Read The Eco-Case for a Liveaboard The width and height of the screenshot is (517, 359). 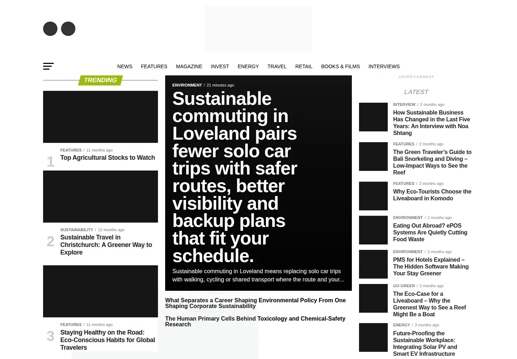tap(429, 304)
